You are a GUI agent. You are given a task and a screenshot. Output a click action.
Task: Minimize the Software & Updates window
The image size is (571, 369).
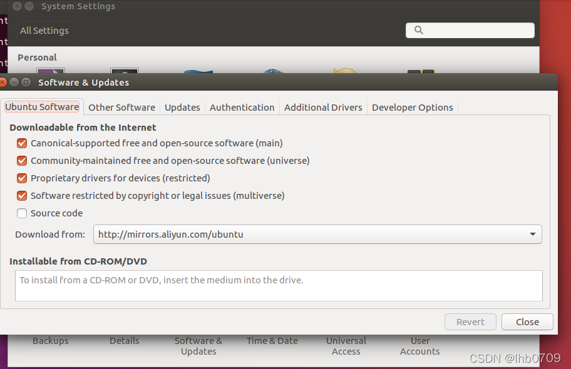pos(14,82)
